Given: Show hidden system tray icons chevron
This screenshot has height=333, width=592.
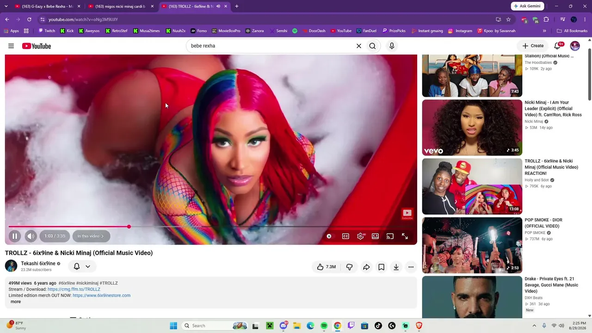Looking at the screenshot, I should 534,326.
